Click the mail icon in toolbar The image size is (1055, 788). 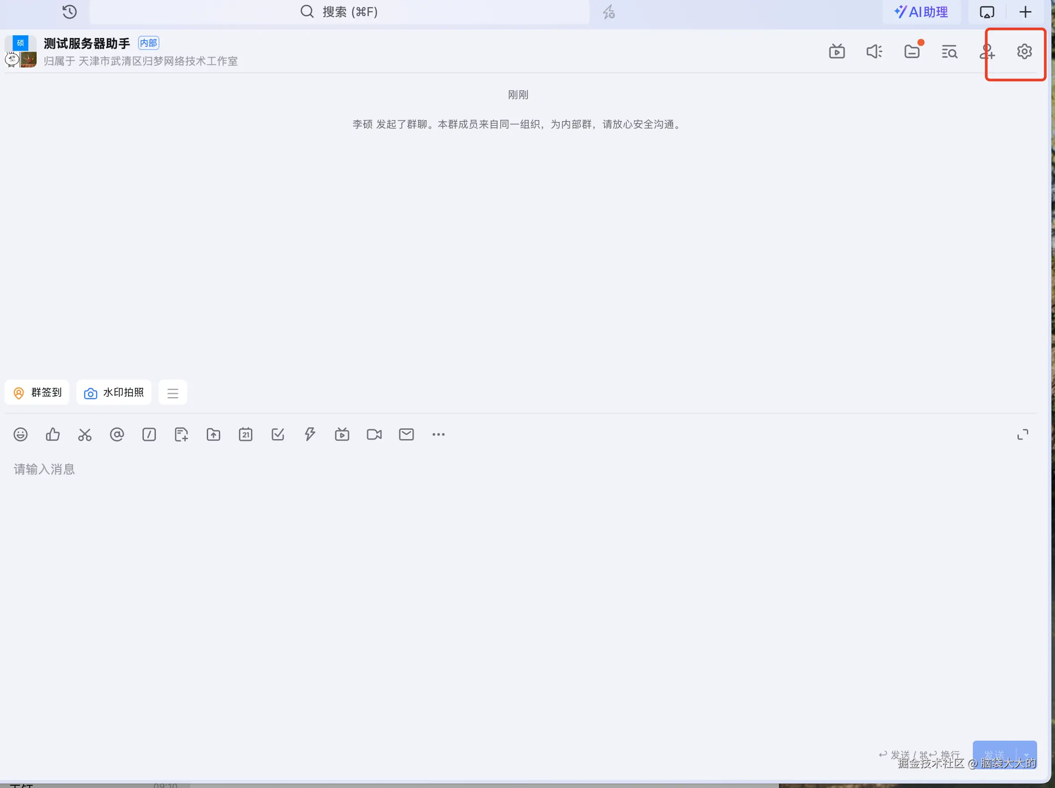tap(406, 435)
